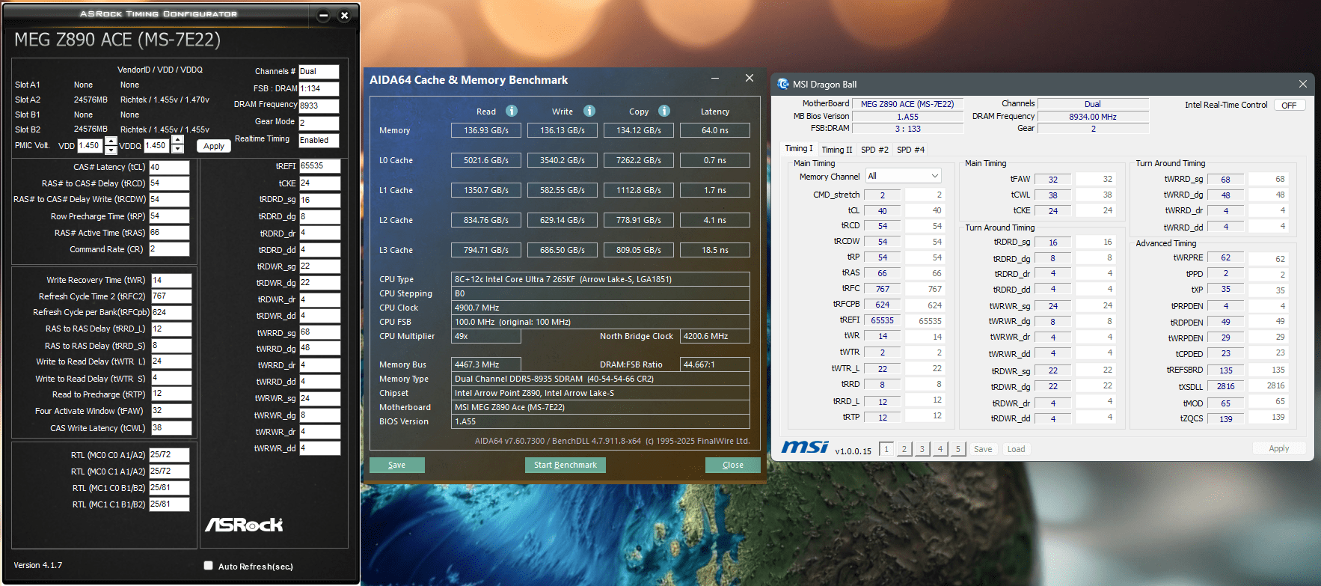Click the VDD voltage field in ASRock
Screen dimensions: 1321x586
coord(90,146)
